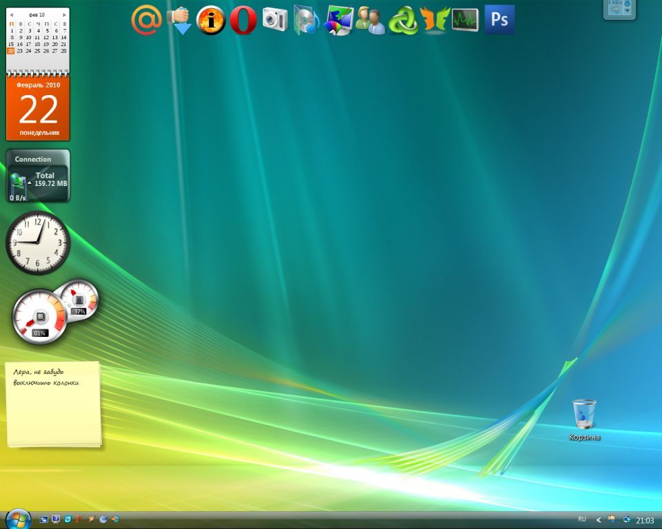Viewport: 662px width, 529px height.
Task: Open the RU language bar indicator
Action: tap(582, 519)
